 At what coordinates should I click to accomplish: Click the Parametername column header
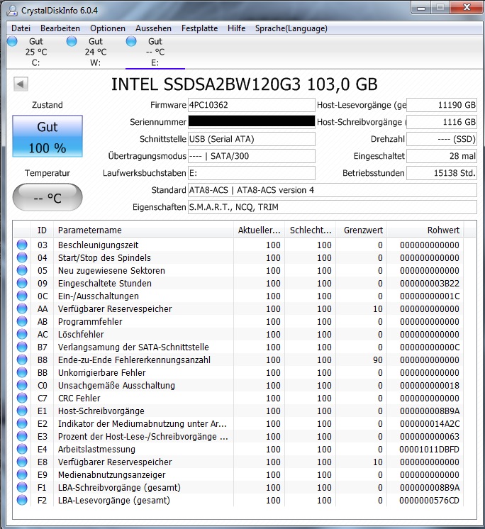pos(143,230)
